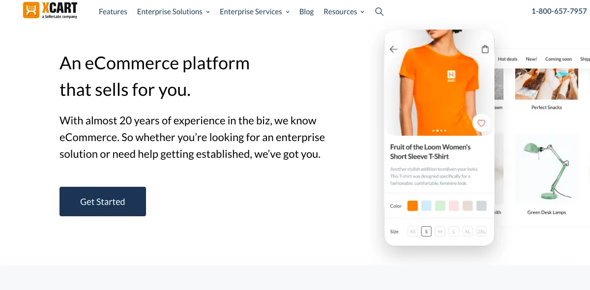Viewport: 590px width, 290px height.
Task: Select size XL
Action: [468, 232]
